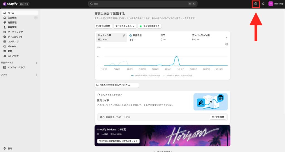Open ディスカウント in the sidebar
Image resolution: width=285 pixels, height=152 pixels.
20,37
